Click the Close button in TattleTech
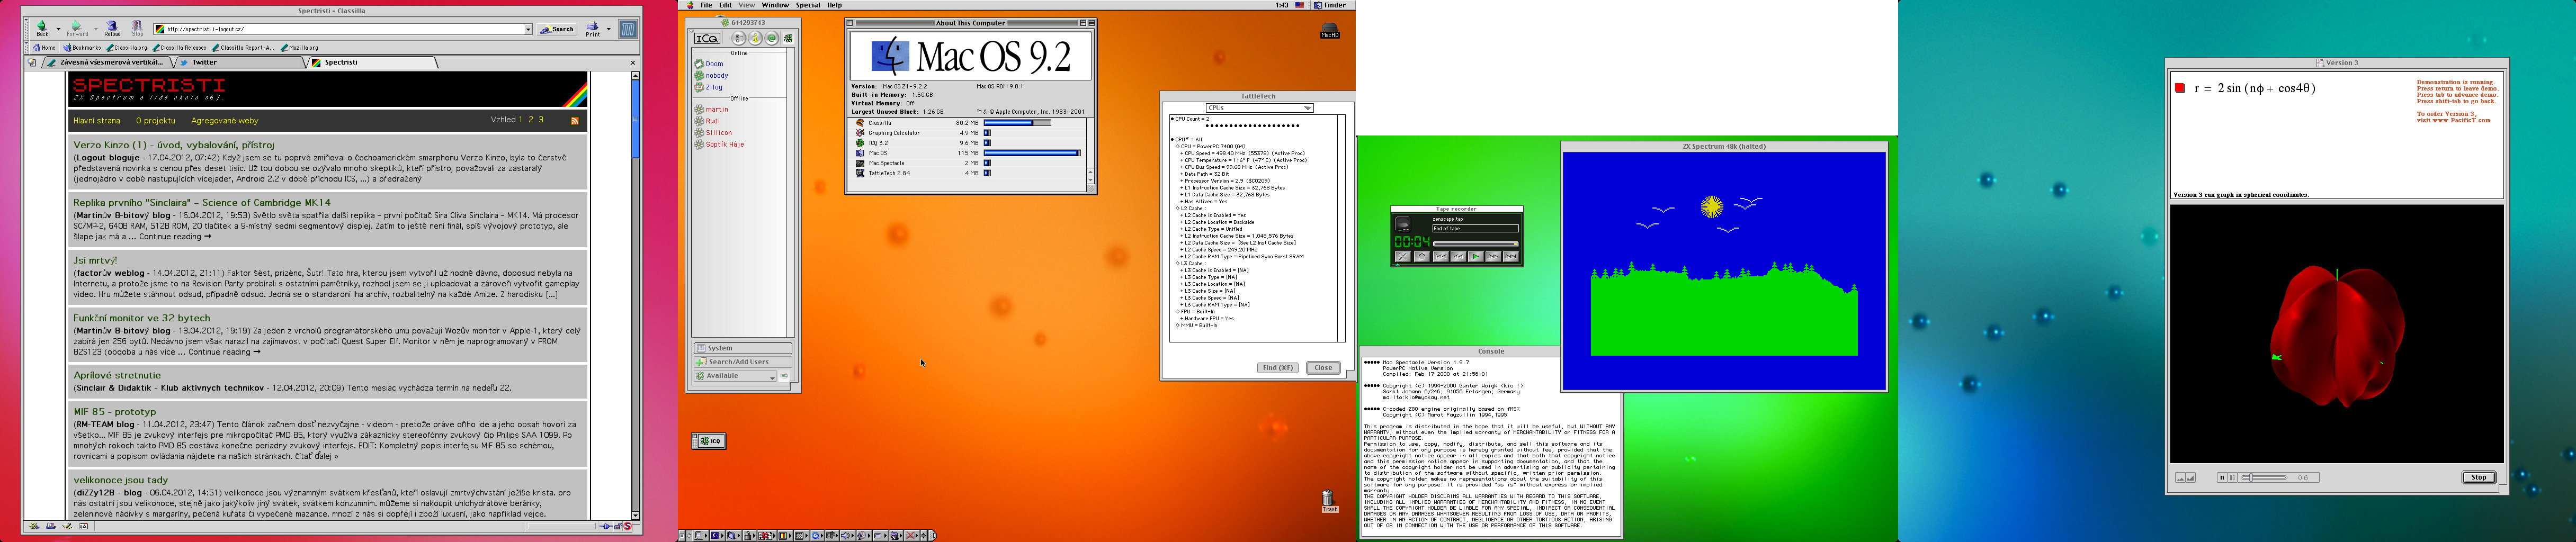 [1322, 368]
